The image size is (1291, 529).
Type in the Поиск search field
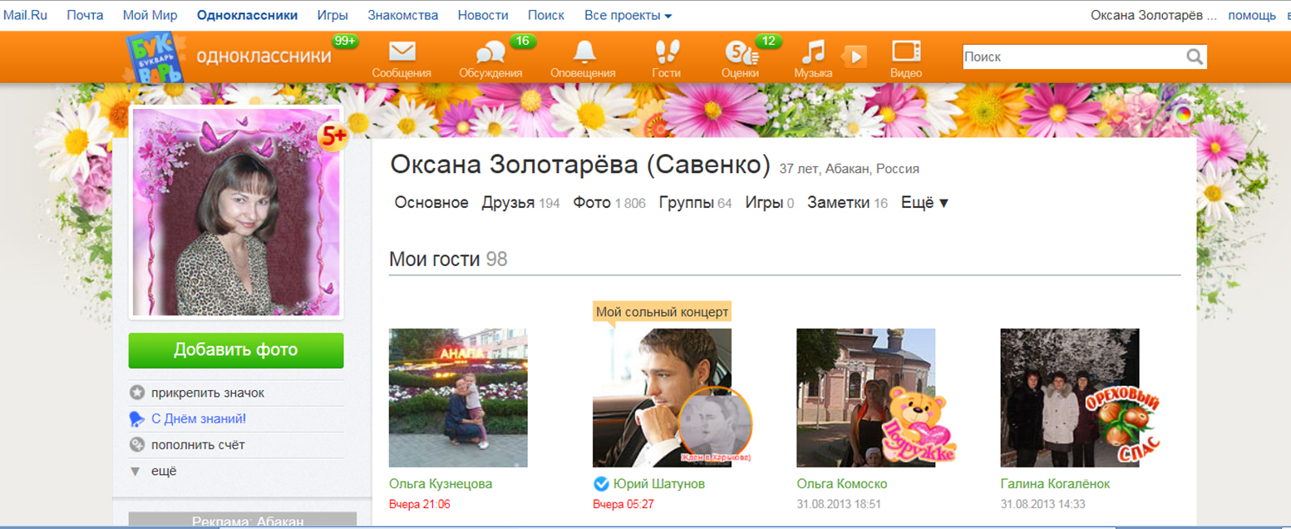[x=1072, y=57]
